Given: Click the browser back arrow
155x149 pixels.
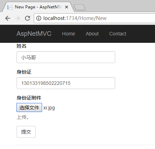Looking at the screenshot, I should click(8, 18).
